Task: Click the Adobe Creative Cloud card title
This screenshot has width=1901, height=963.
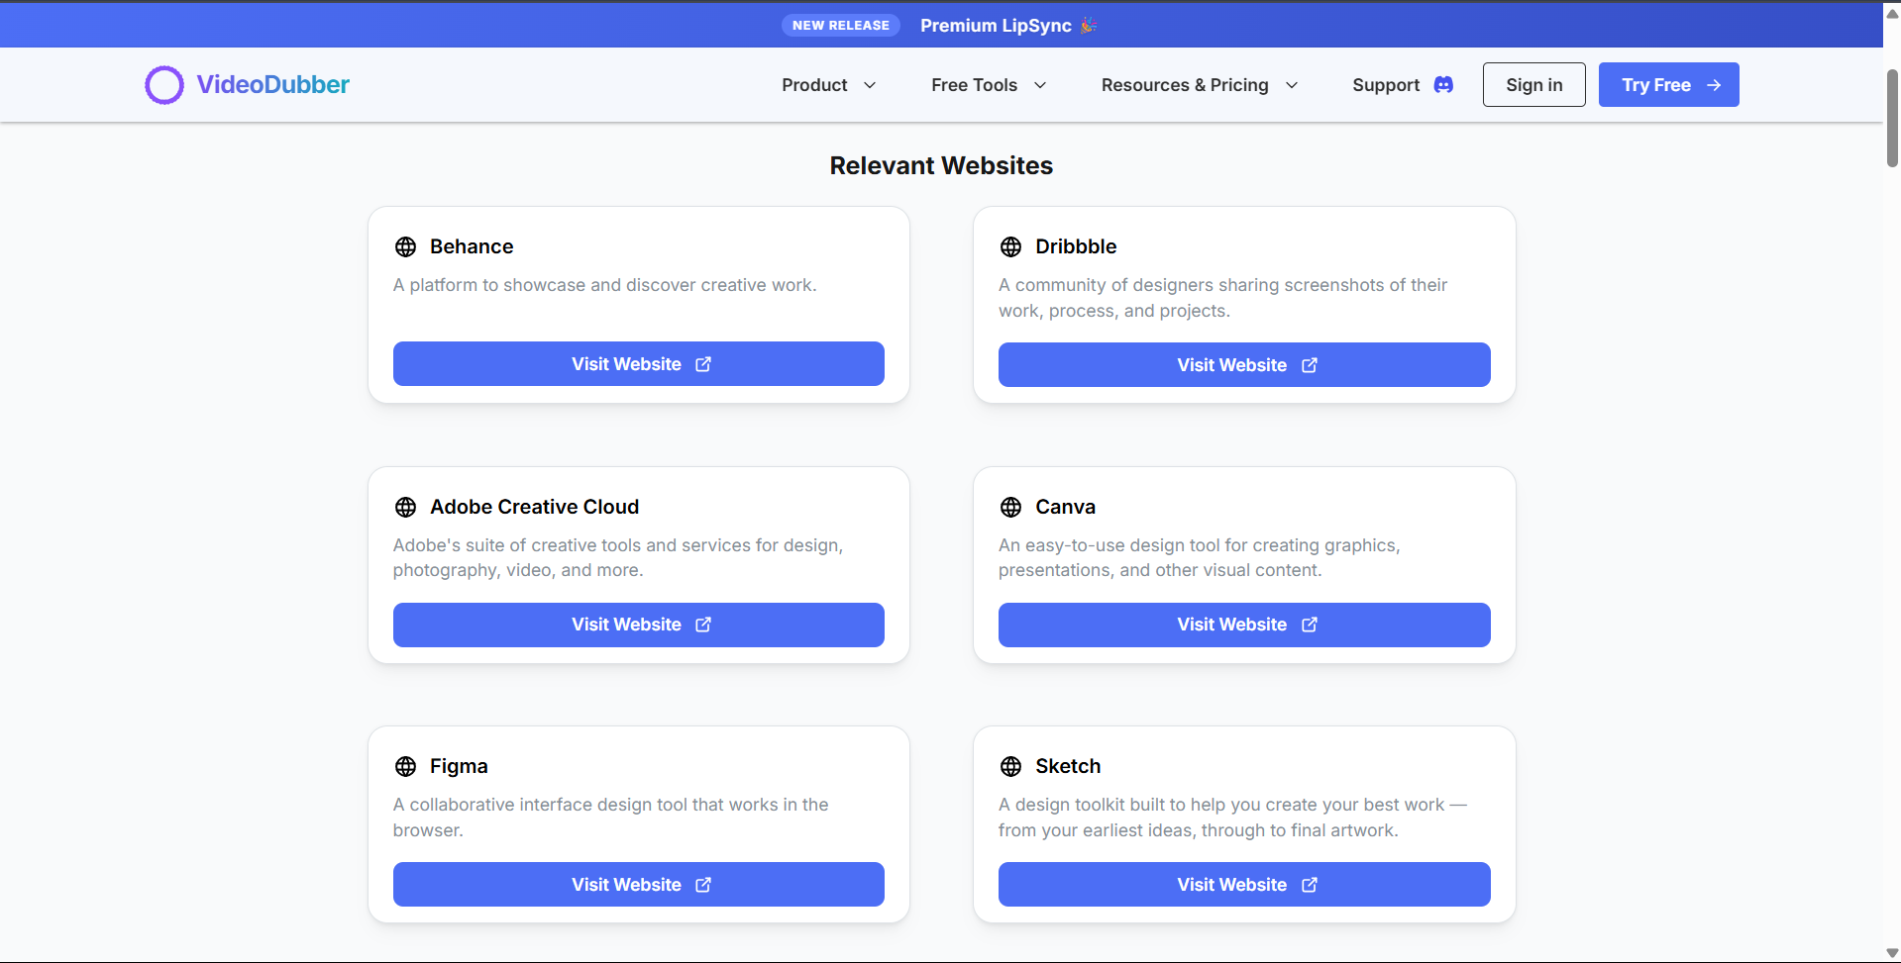Action: click(534, 507)
